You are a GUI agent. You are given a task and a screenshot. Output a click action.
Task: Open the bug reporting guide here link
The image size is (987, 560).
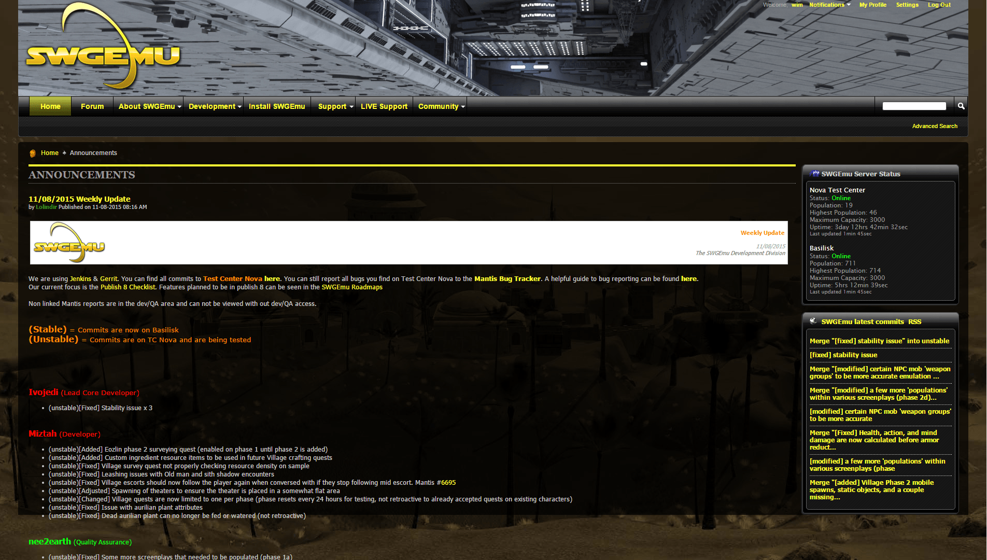[688, 279]
